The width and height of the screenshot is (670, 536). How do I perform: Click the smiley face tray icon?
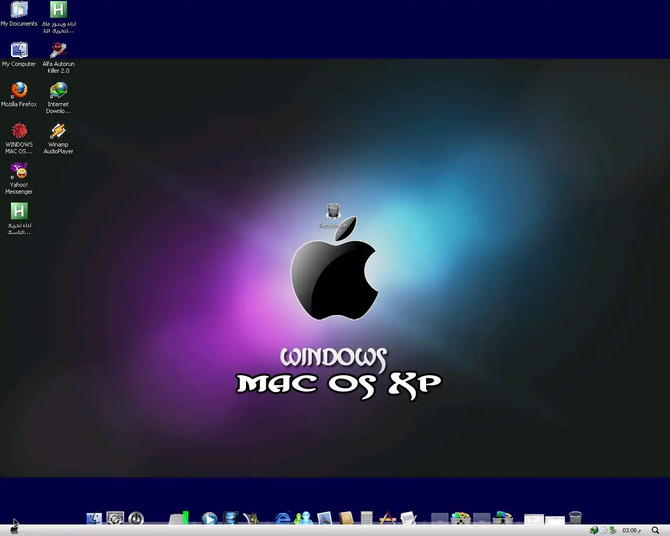pos(604,530)
